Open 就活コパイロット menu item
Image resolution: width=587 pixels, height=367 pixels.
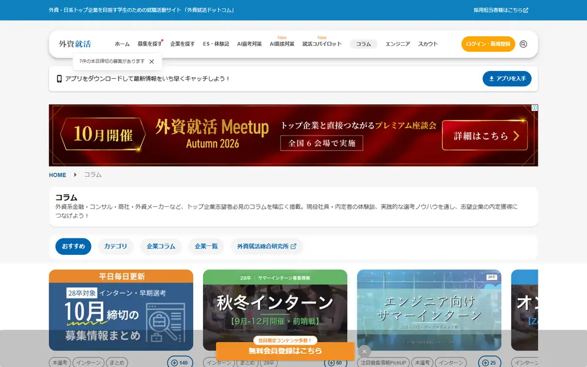[x=322, y=44]
